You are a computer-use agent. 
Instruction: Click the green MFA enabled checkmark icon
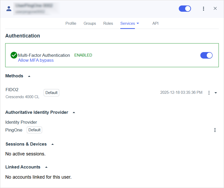14,55
